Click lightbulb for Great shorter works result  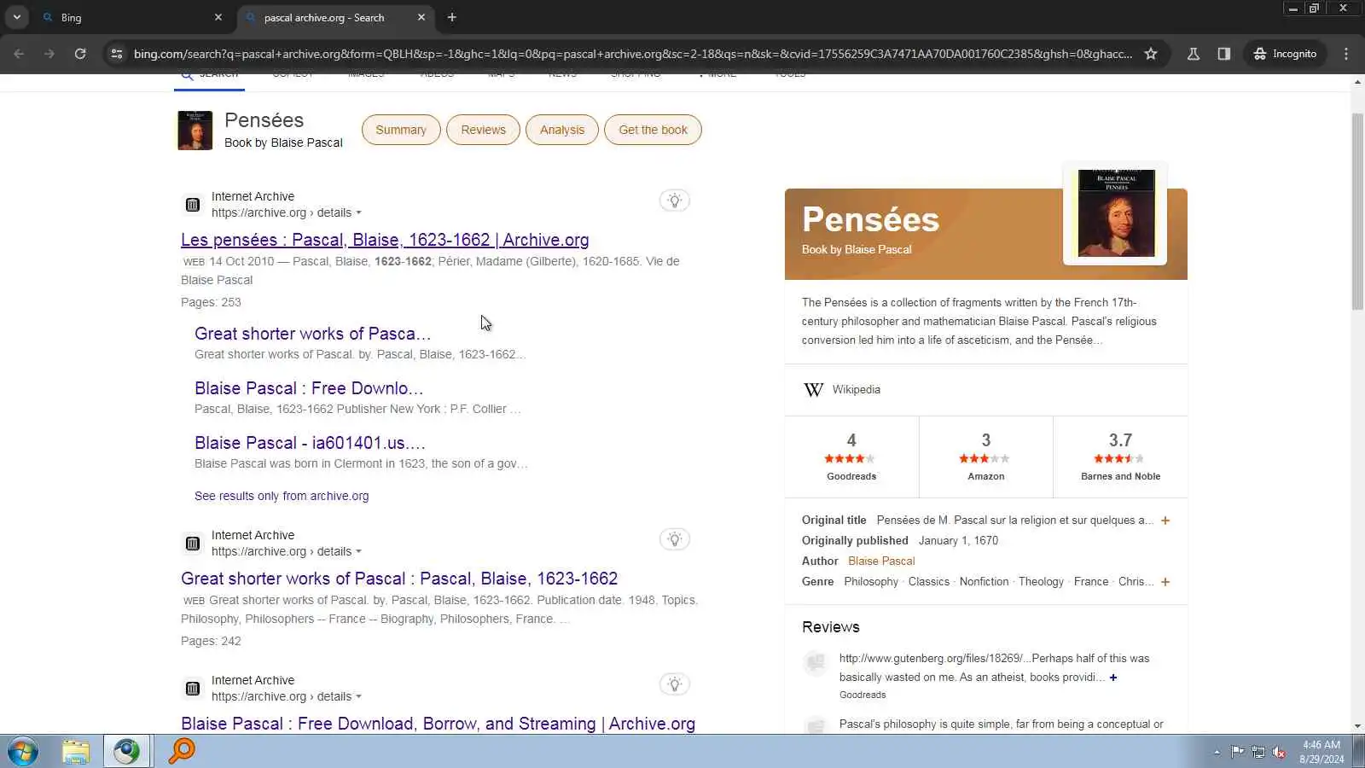[x=675, y=539]
